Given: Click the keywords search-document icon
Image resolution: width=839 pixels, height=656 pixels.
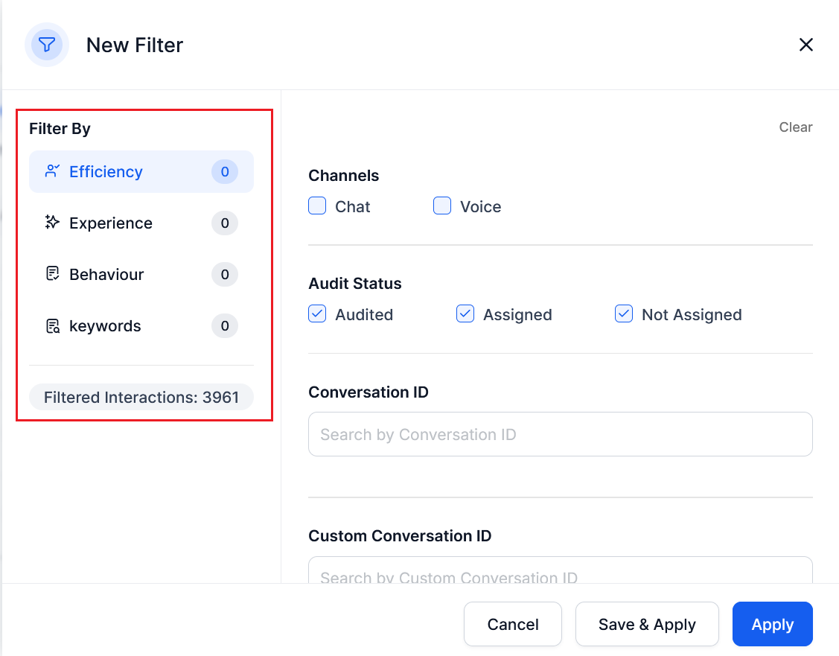Looking at the screenshot, I should click(52, 326).
